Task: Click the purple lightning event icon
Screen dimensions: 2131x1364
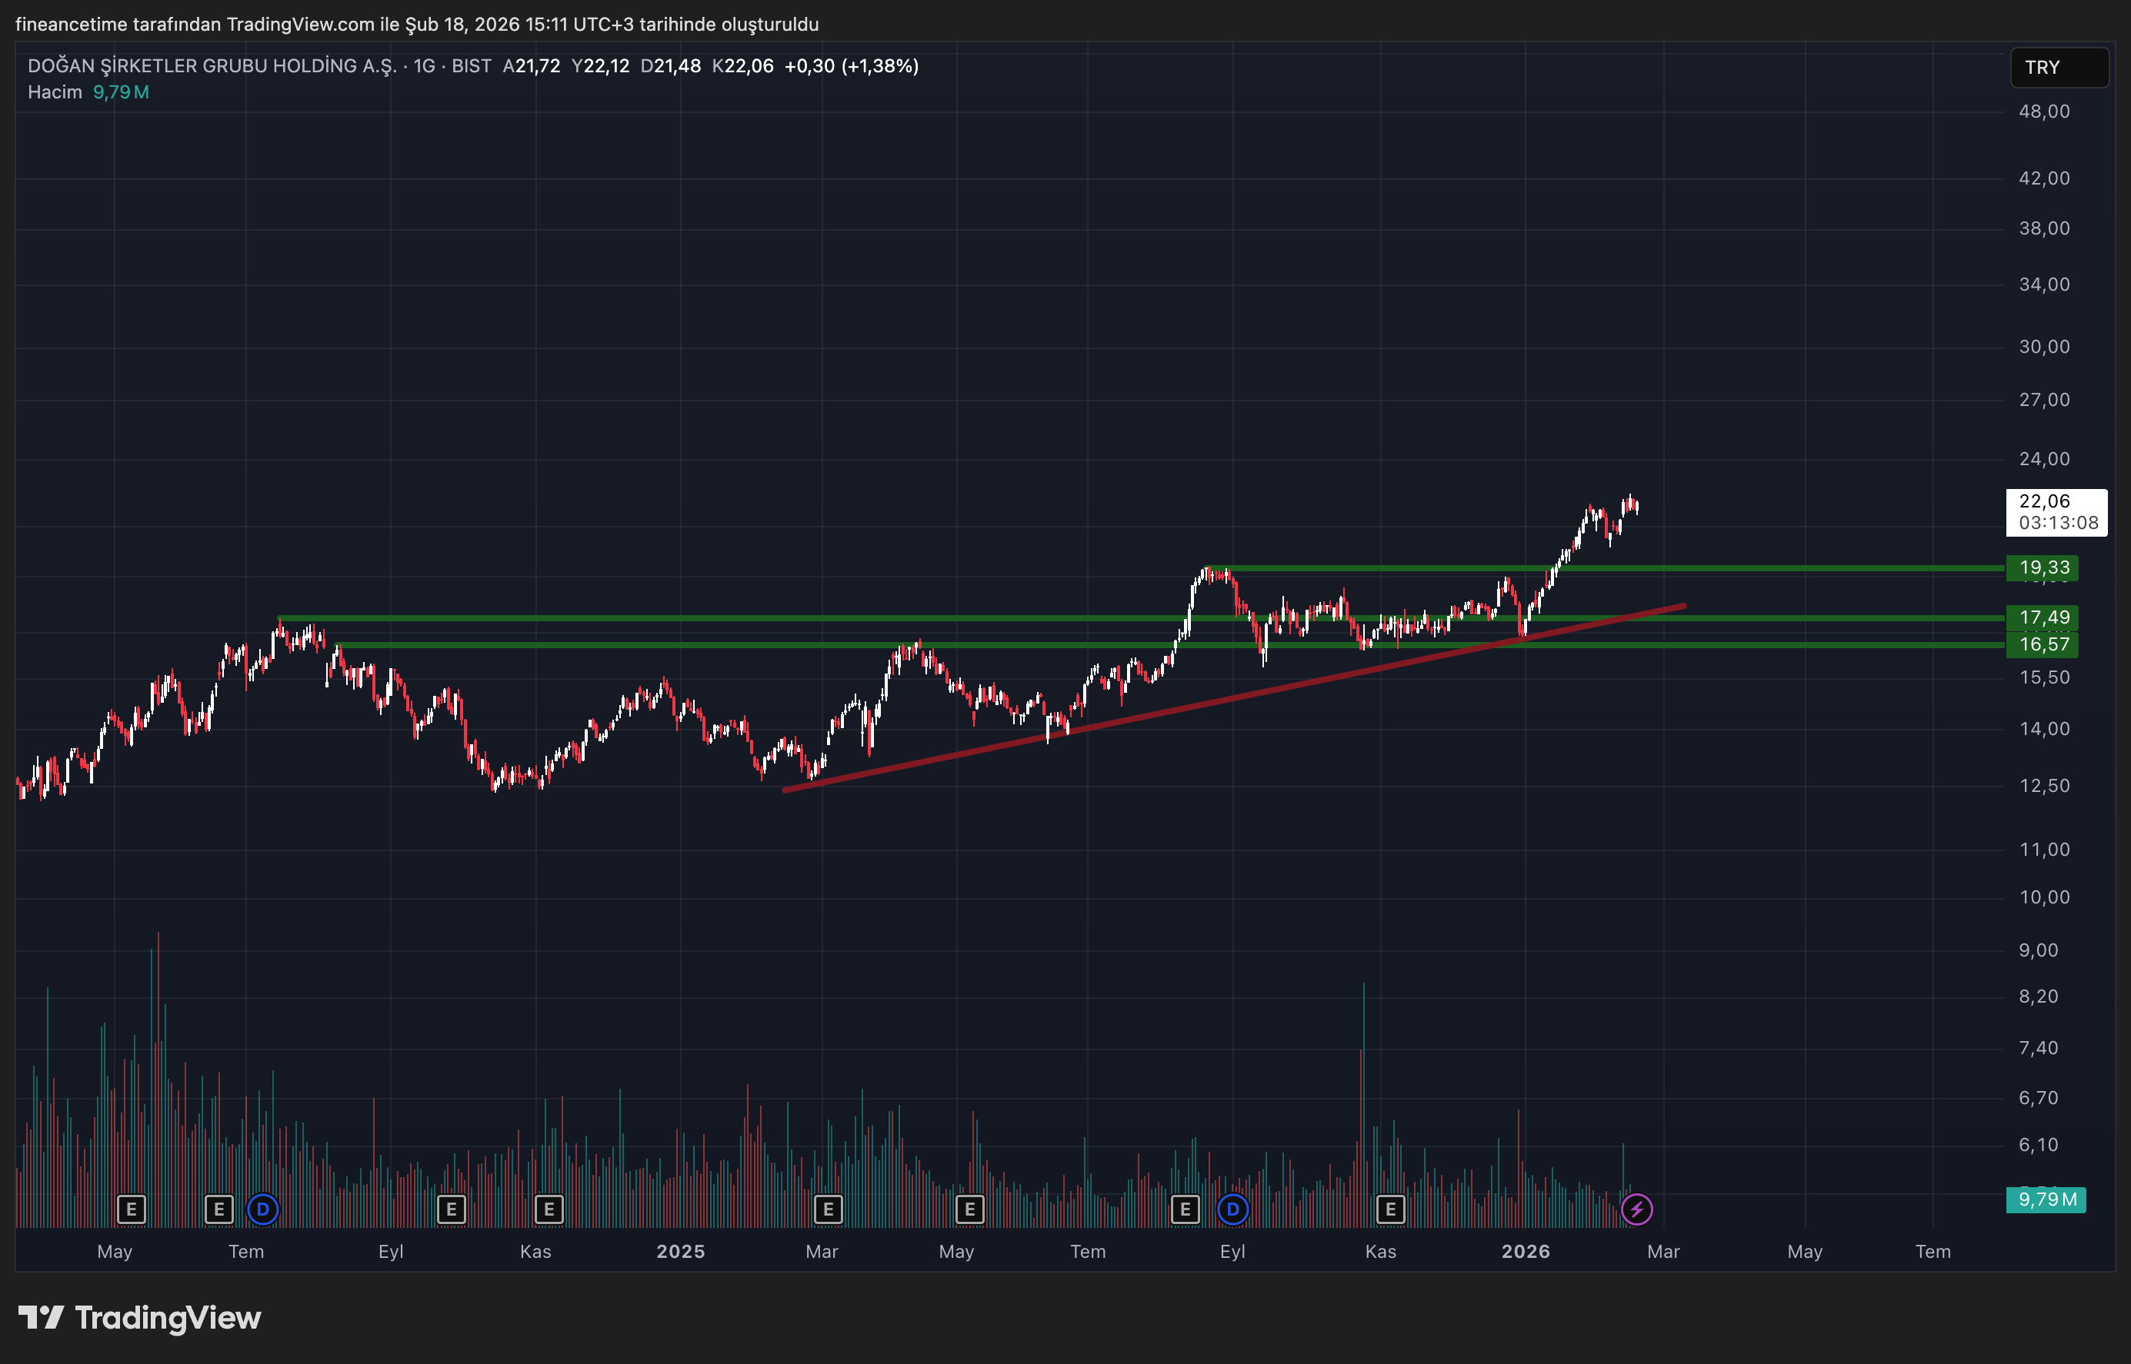Action: [x=1636, y=1209]
